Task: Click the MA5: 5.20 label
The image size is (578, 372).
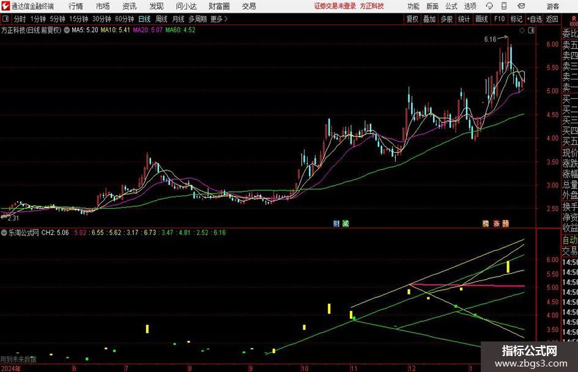Action: tap(85, 30)
